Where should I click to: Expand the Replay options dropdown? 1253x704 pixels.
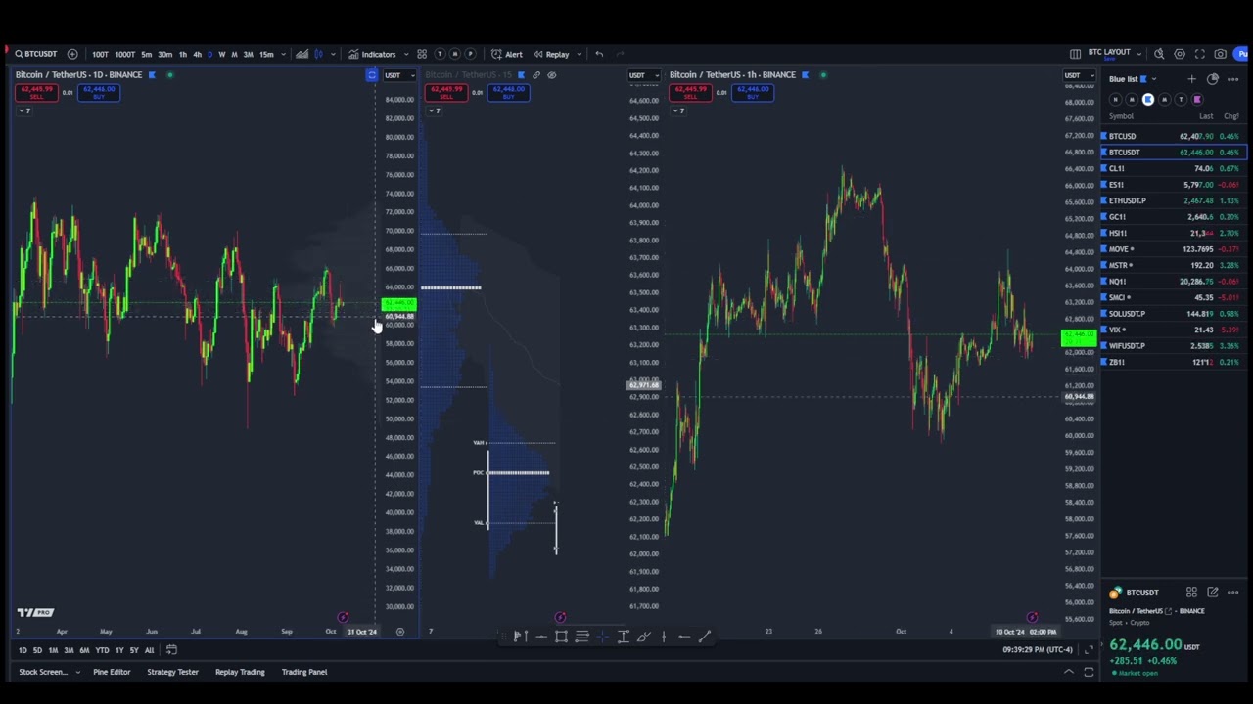click(x=579, y=54)
